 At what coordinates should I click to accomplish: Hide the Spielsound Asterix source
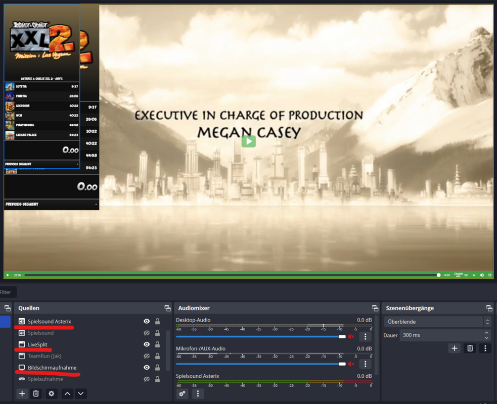point(147,321)
